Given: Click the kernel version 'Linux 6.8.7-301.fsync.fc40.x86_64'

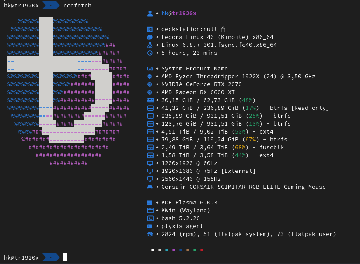Looking at the screenshot, I should tap(219, 45).
